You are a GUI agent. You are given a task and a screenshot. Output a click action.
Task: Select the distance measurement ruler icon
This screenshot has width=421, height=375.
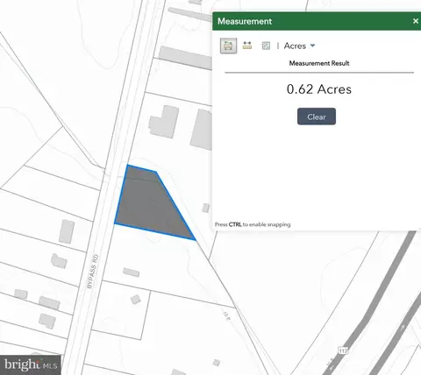(247, 46)
